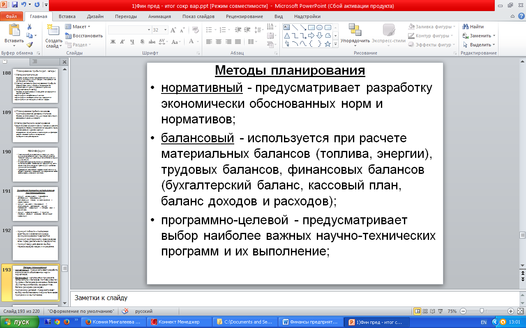Click the Format Painter brush icon

pyautogui.click(x=29, y=45)
